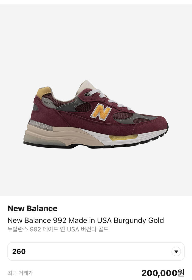
Task: Click the 992 tag on shoe heel
Action: [x=47, y=103]
